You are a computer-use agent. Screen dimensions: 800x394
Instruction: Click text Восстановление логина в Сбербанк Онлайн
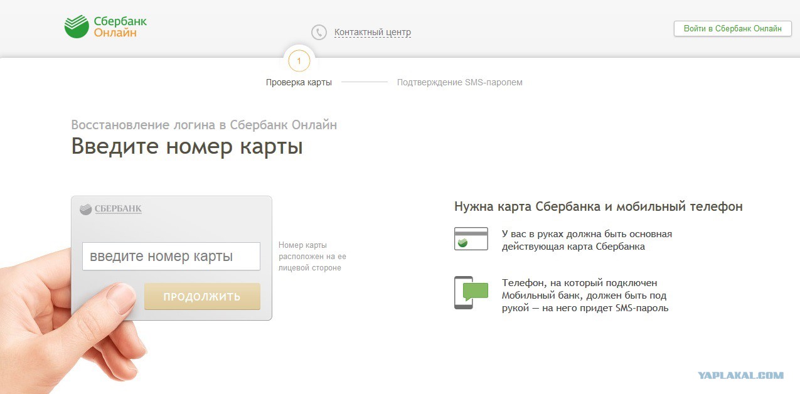[x=204, y=125]
